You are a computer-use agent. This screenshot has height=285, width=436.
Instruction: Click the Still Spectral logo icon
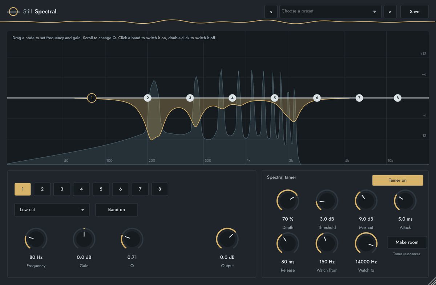13,11
